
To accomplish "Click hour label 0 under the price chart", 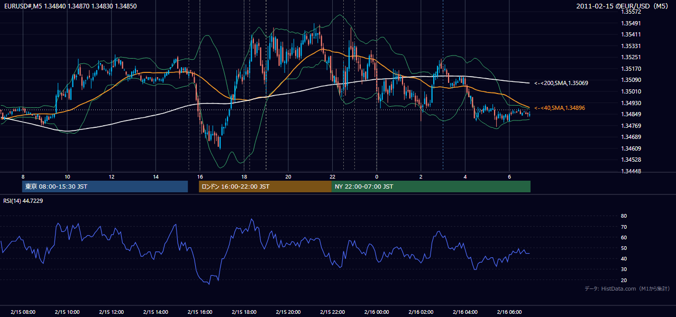I will 377,176.
